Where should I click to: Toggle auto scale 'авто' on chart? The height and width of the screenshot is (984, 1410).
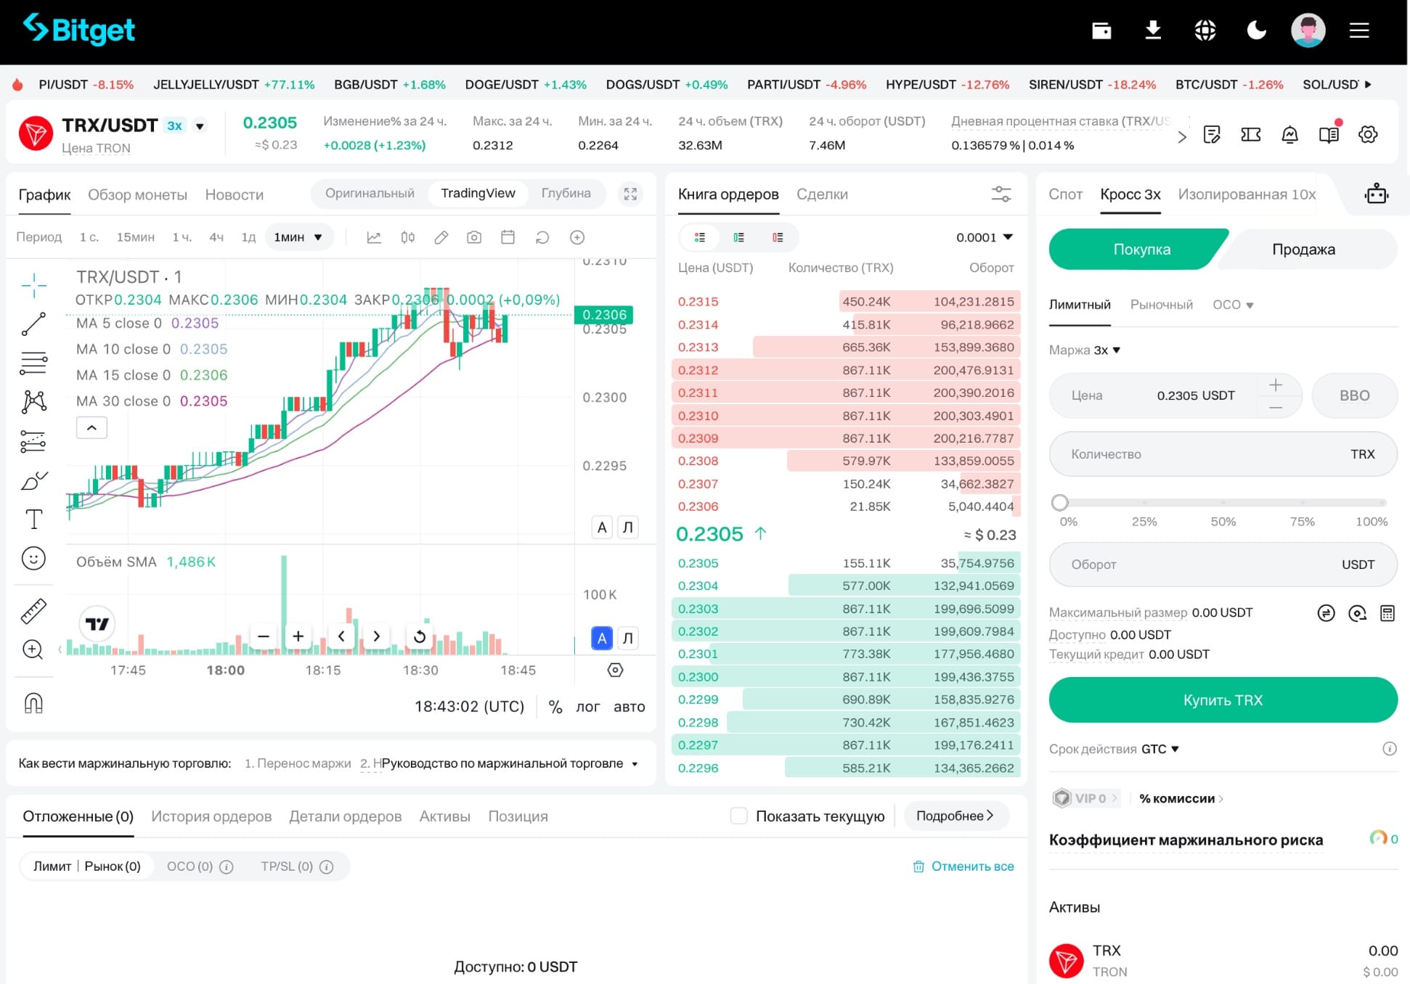point(629,707)
